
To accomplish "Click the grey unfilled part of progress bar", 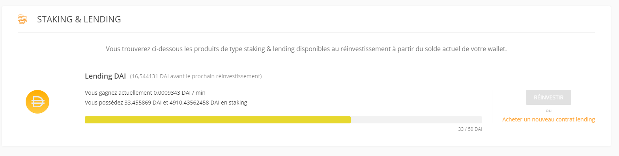I will (x=416, y=120).
